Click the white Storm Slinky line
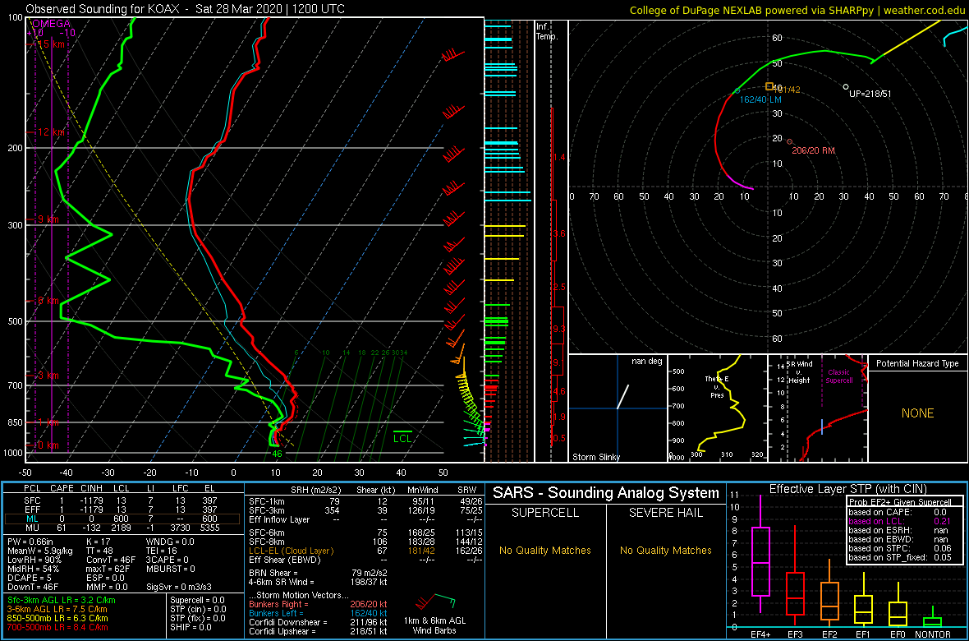 coord(623,397)
